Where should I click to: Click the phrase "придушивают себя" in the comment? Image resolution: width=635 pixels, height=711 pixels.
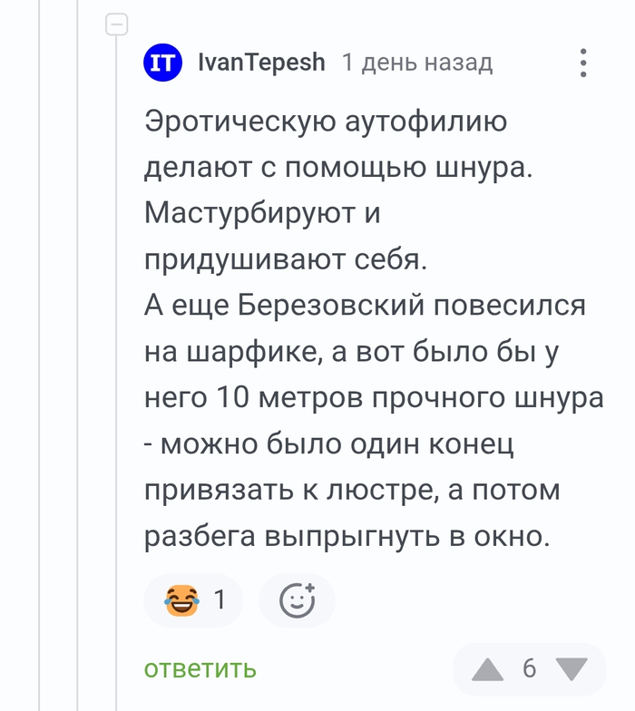pyautogui.click(x=285, y=260)
